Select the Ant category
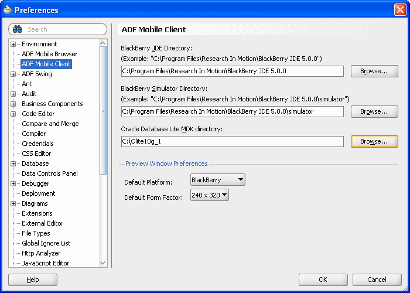 coord(27,84)
